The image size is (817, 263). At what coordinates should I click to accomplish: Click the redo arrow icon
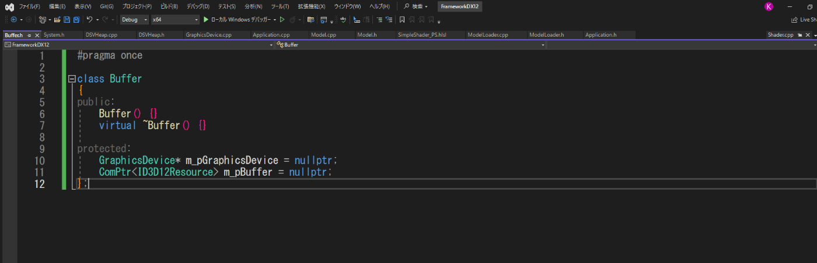click(105, 19)
